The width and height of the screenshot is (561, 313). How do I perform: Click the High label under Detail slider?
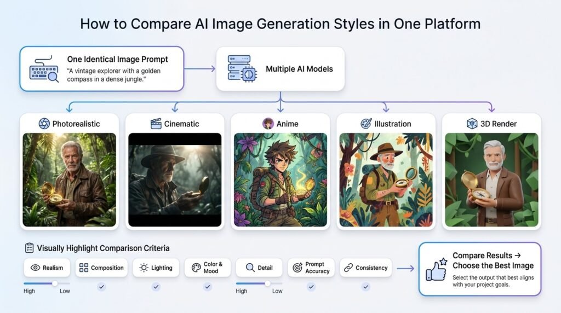242,291
